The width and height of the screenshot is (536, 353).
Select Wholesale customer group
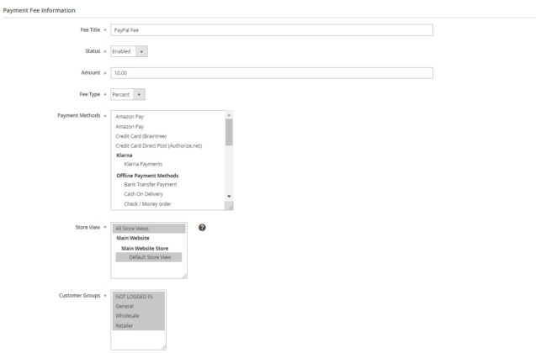click(139, 316)
